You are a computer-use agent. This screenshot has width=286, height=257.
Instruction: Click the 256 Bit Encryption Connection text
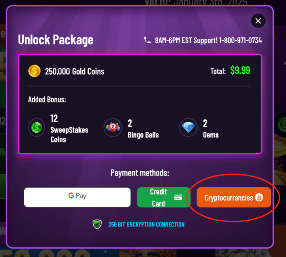coord(146,224)
